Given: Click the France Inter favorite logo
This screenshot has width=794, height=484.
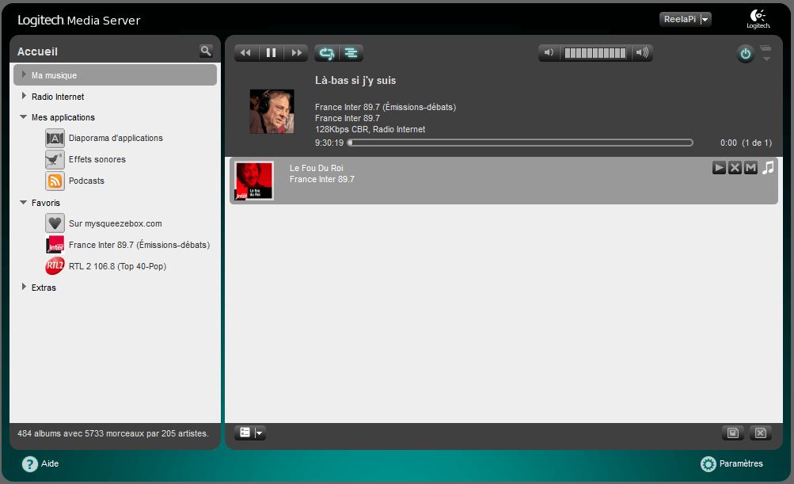Looking at the screenshot, I should pos(55,244).
